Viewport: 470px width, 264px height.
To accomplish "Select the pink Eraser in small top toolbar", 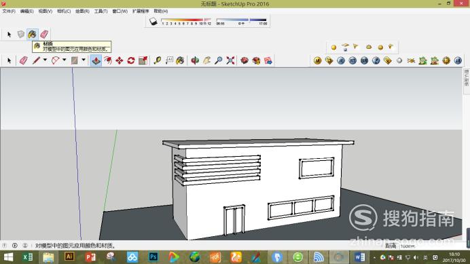I will click(x=44, y=34).
